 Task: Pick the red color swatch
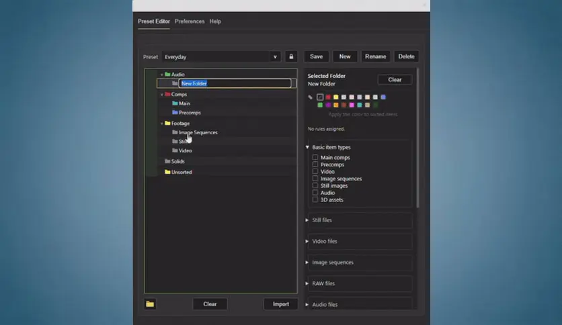(328, 97)
